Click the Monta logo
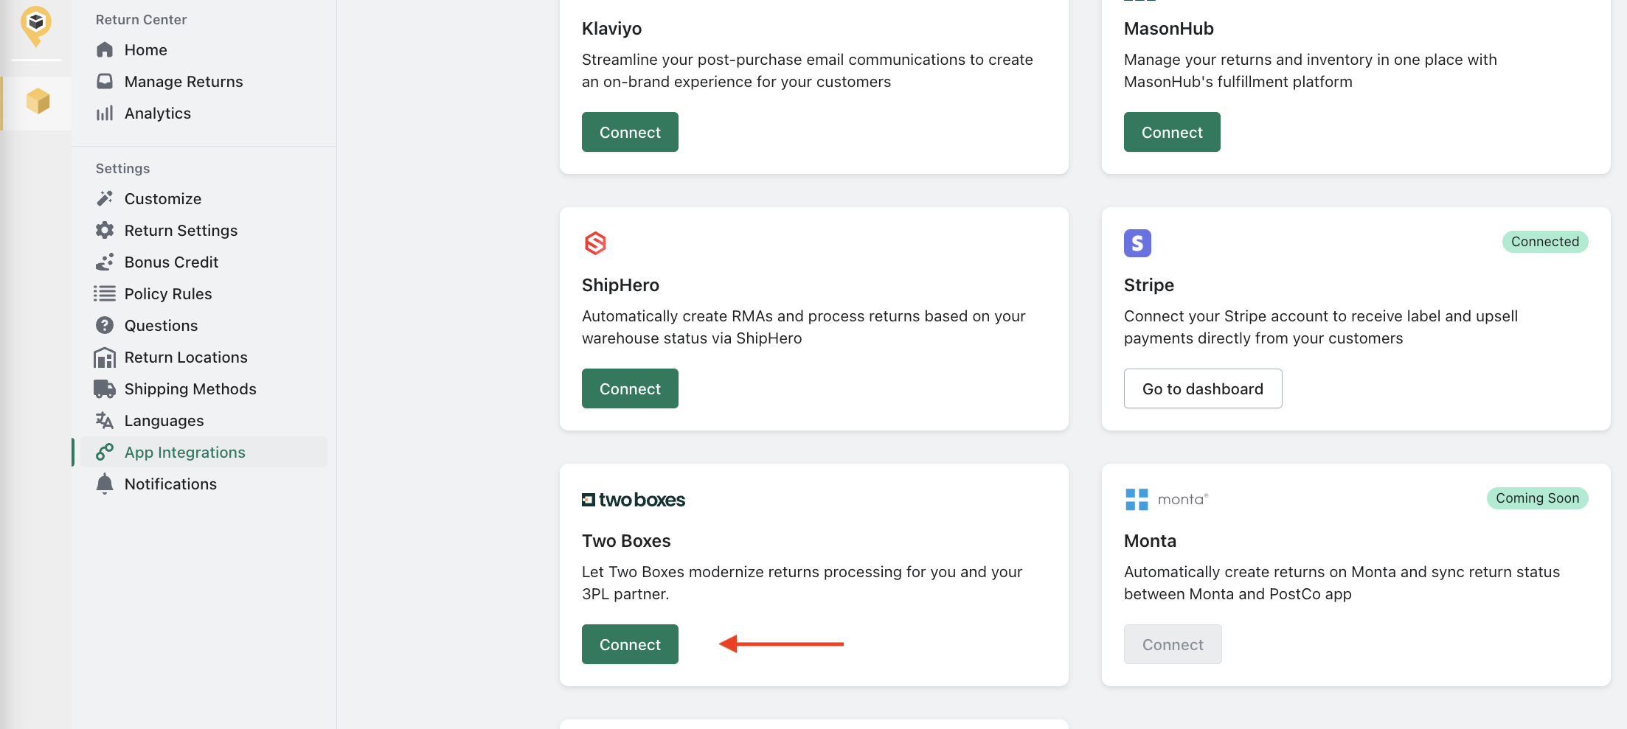 [1167, 499]
